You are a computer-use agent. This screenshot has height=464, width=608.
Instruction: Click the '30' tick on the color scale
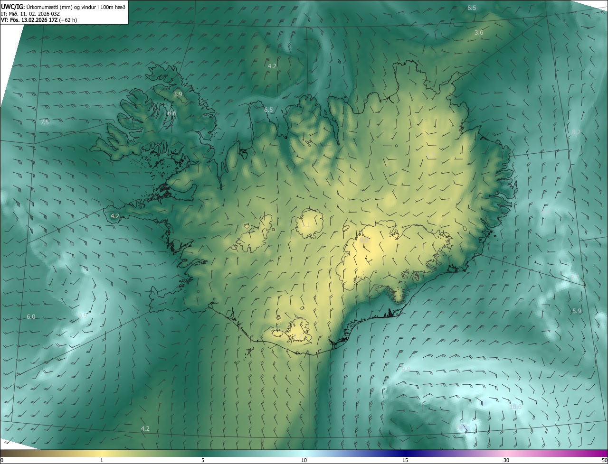(506, 460)
